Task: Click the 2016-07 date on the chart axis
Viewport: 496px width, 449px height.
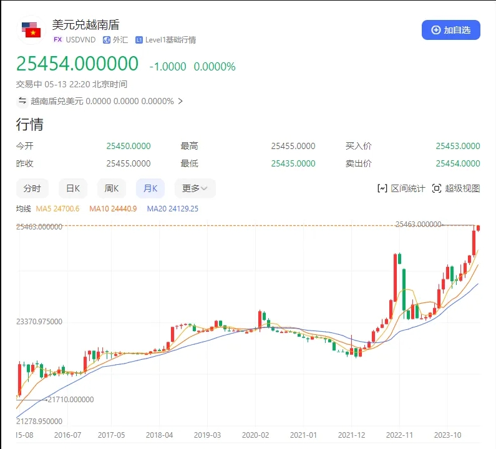Action: pos(68,435)
